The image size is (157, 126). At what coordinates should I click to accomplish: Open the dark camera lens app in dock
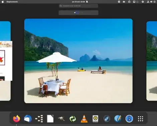click(x=107, y=119)
